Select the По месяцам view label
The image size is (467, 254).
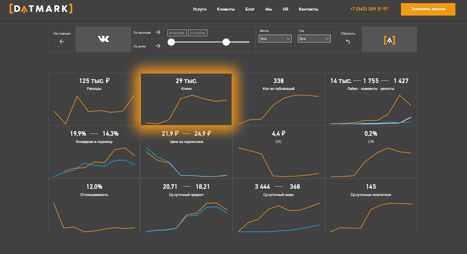142,32
